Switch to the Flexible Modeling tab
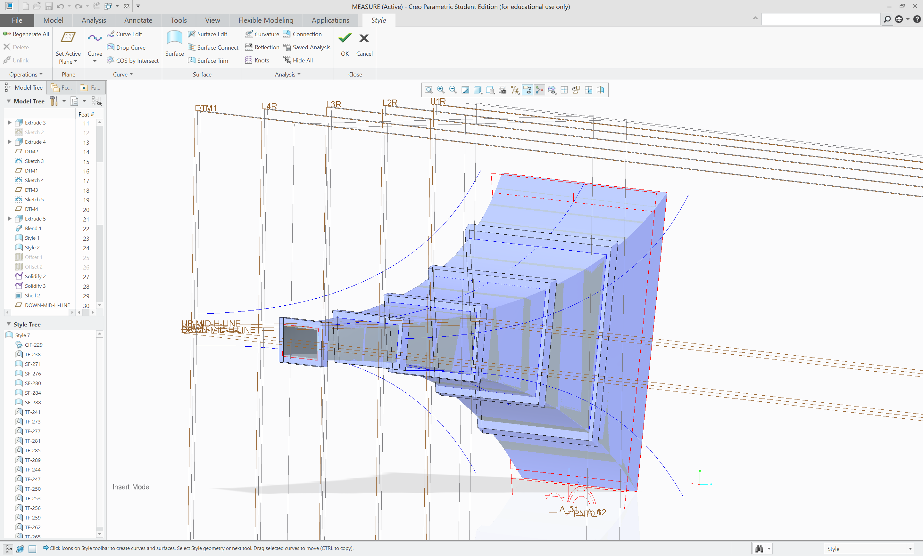The height and width of the screenshot is (556, 923). 266,20
